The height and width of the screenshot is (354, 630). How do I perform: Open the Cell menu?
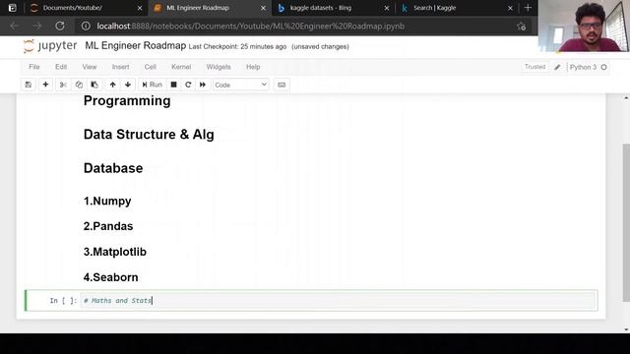(x=151, y=67)
